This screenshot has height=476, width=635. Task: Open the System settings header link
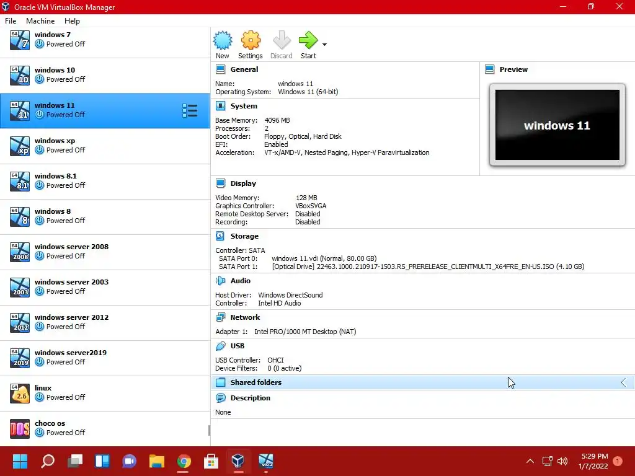pos(244,106)
